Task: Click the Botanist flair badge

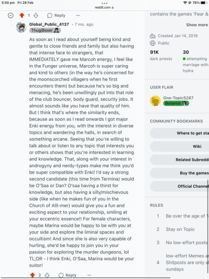Action: coord(176,103)
